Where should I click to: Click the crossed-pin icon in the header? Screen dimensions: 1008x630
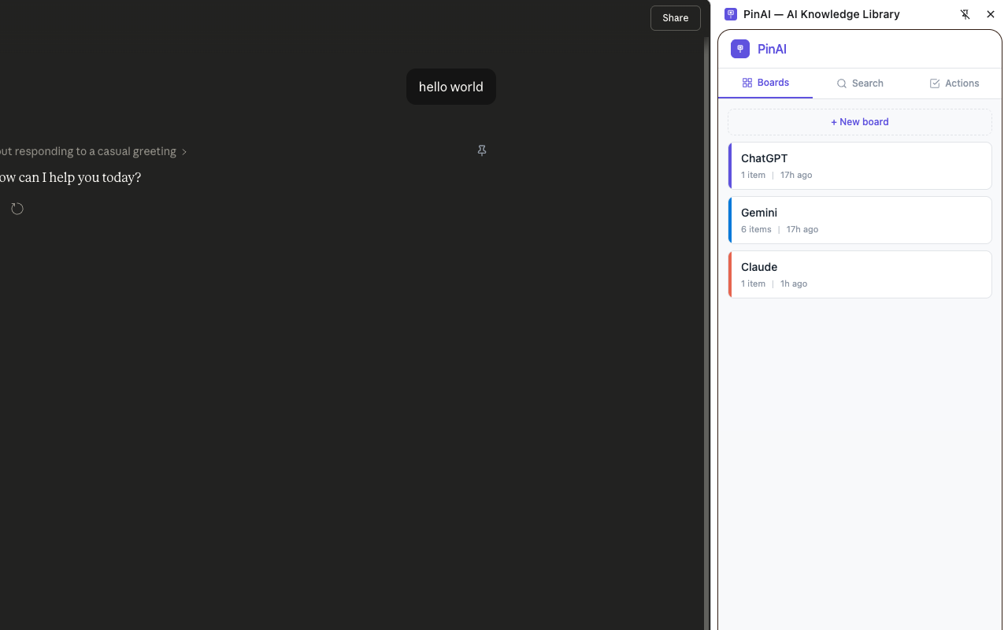965,13
